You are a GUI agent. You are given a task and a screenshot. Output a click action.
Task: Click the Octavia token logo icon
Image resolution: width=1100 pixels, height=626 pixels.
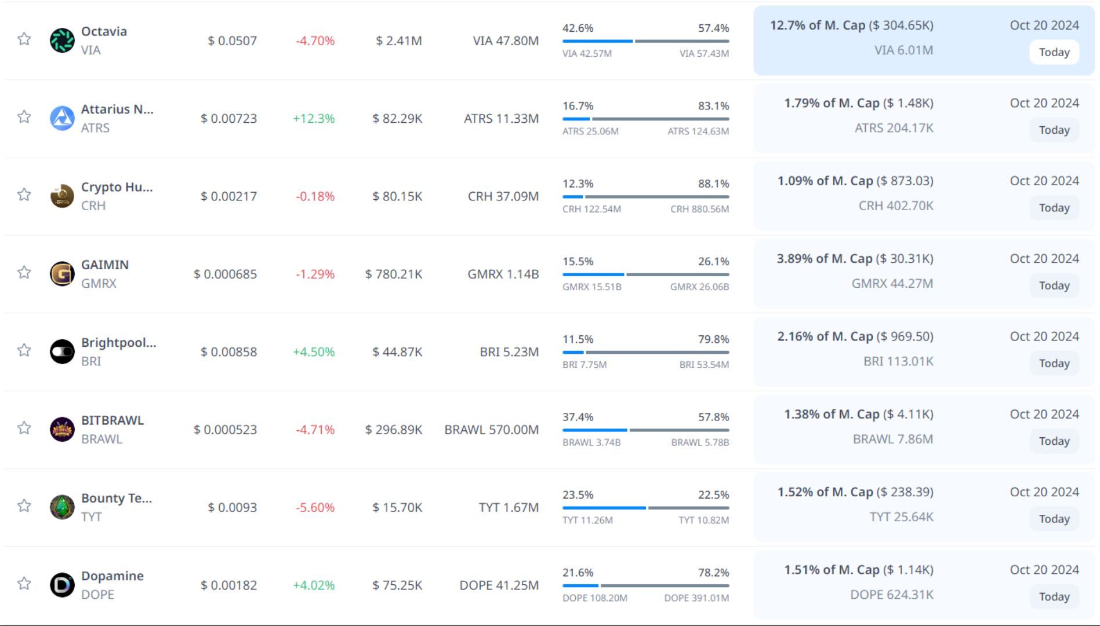(x=62, y=41)
